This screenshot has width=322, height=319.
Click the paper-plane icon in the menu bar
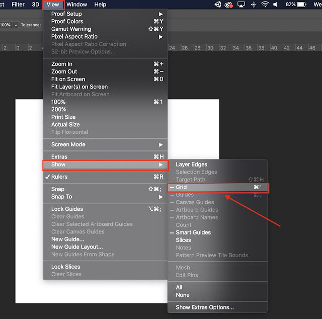[218, 5]
